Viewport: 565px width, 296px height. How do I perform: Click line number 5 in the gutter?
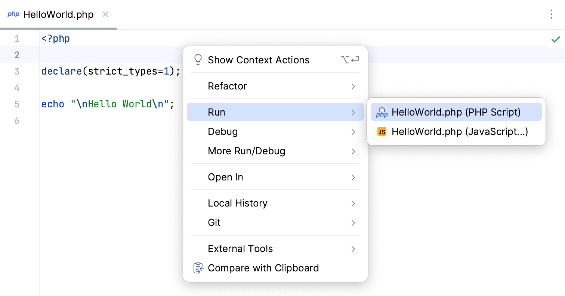[x=17, y=104]
